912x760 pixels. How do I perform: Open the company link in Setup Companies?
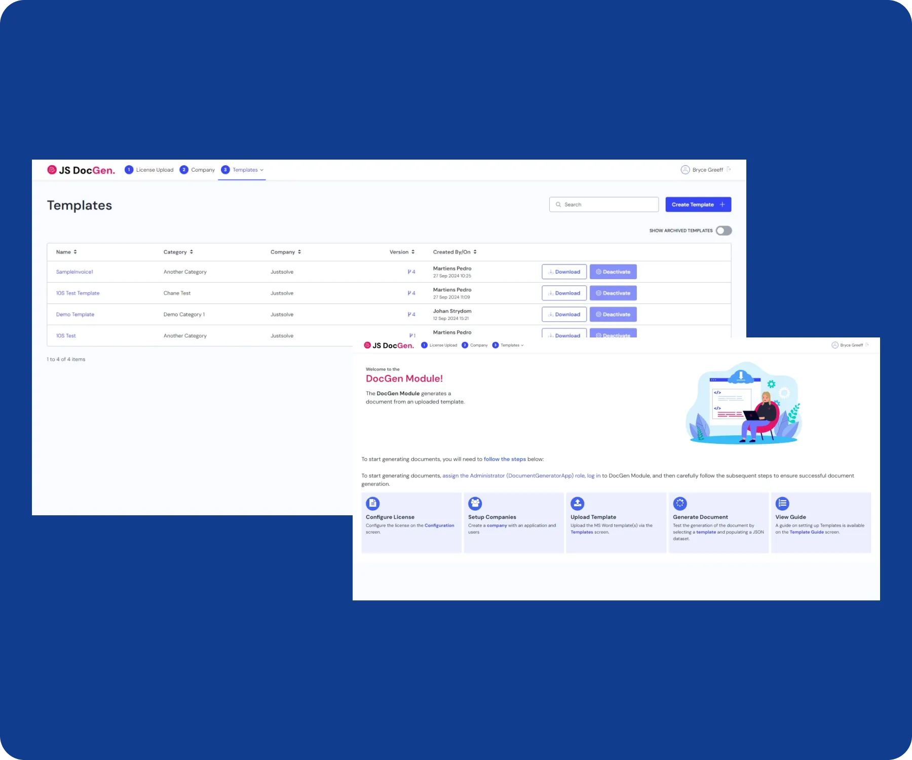497,526
